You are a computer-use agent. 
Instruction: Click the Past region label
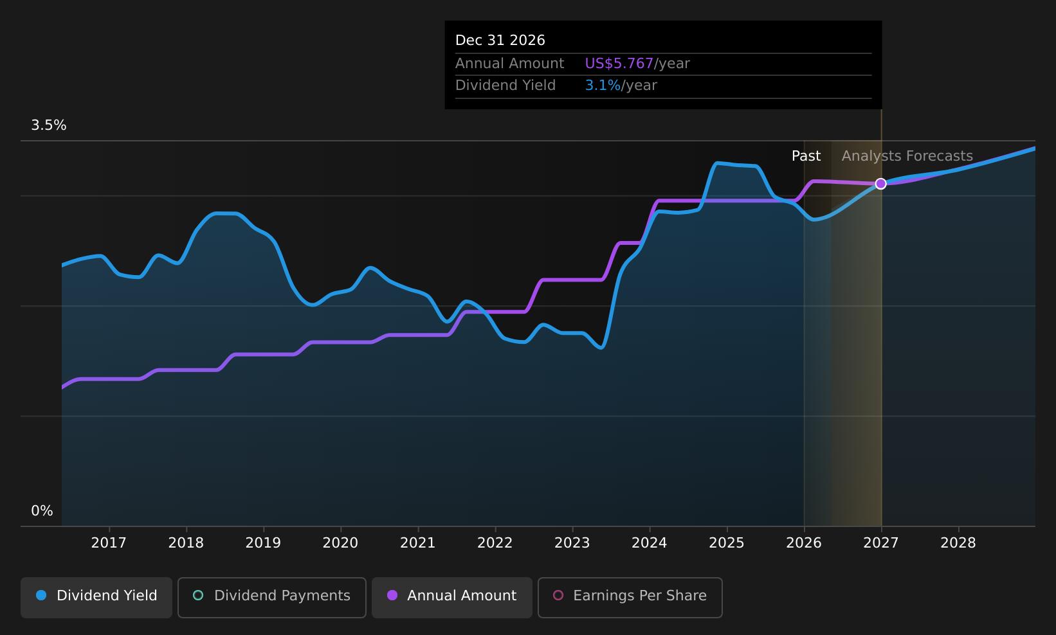tap(806, 156)
